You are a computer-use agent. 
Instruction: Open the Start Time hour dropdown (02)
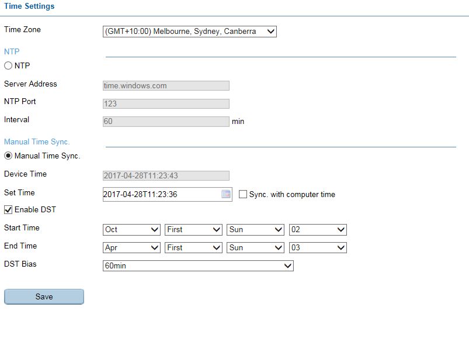coord(318,230)
